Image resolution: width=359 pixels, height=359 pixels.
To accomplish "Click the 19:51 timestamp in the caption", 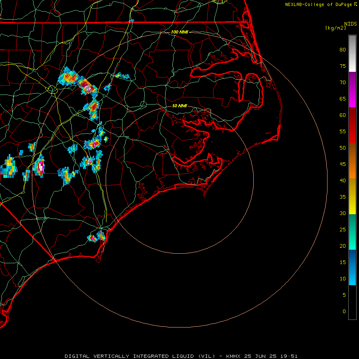I will pos(288,356).
